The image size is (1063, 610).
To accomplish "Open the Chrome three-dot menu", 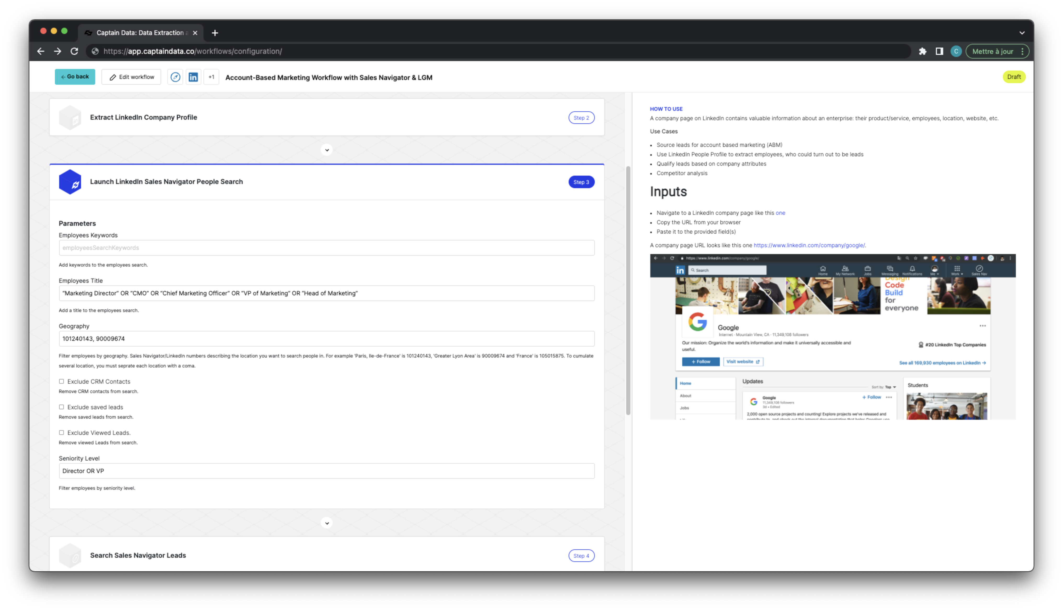I will pos(1022,51).
